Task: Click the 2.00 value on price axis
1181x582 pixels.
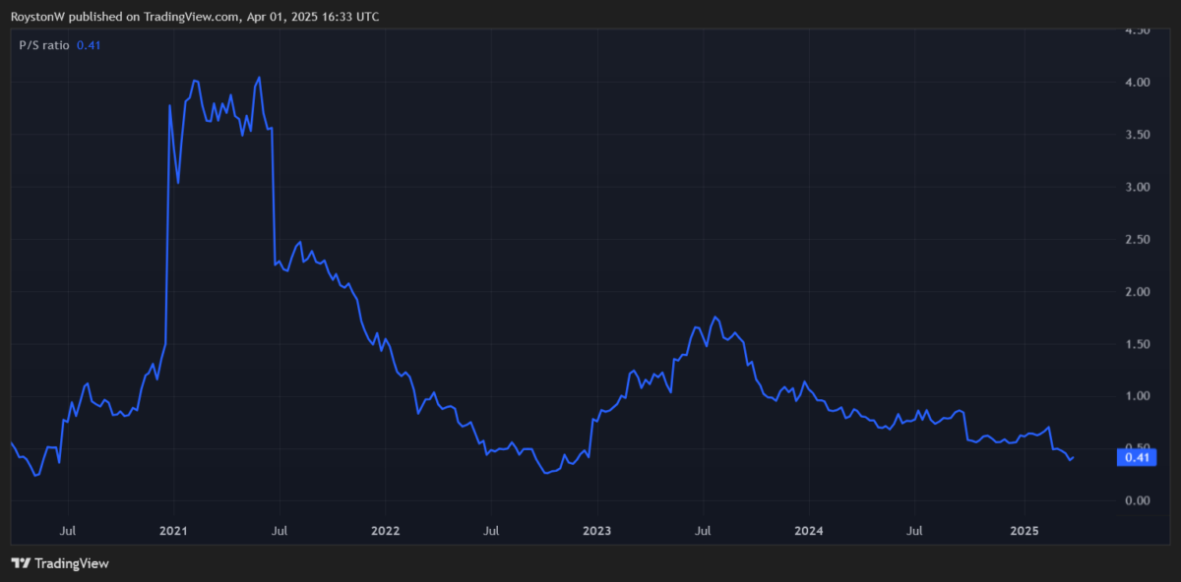Action: pyautogui.click(x=1137, y=292)
